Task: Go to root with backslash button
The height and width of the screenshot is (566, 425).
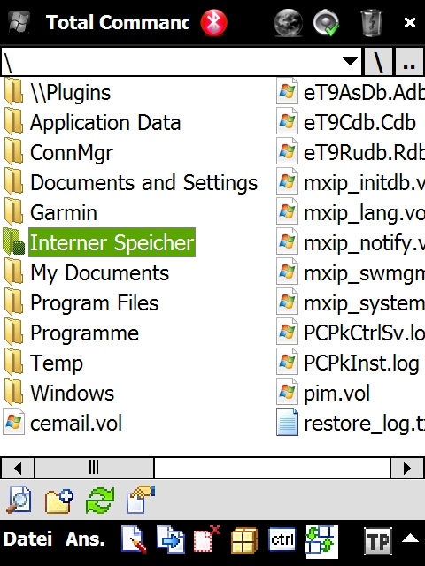Action: click(379, 62)
